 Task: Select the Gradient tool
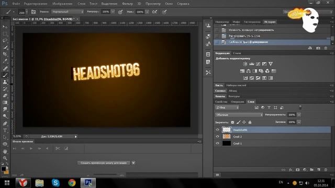tap(5, 102)
